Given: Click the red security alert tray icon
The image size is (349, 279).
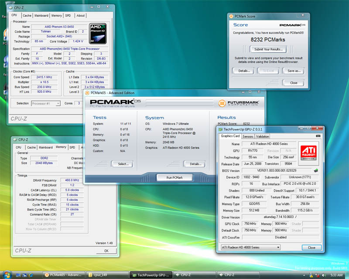Looking at the screenshot, I should click(318, 276).
